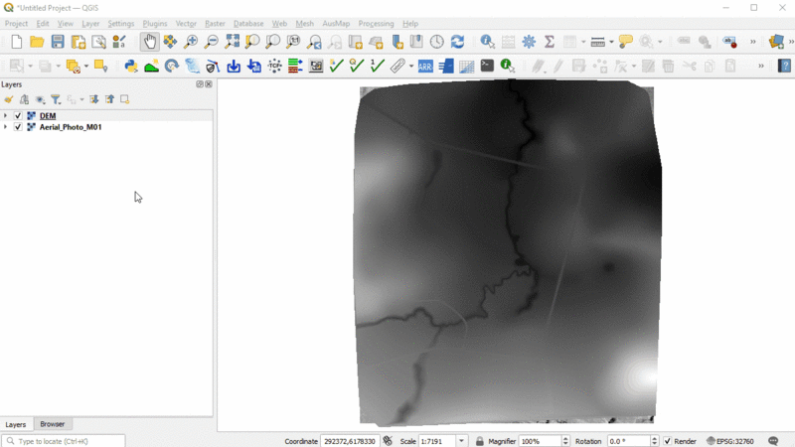The width and height of the screenshot is (795, 447).
Task: Uncheck the DEM layer visibility checkbox
Action: click(x=18, y=116)
